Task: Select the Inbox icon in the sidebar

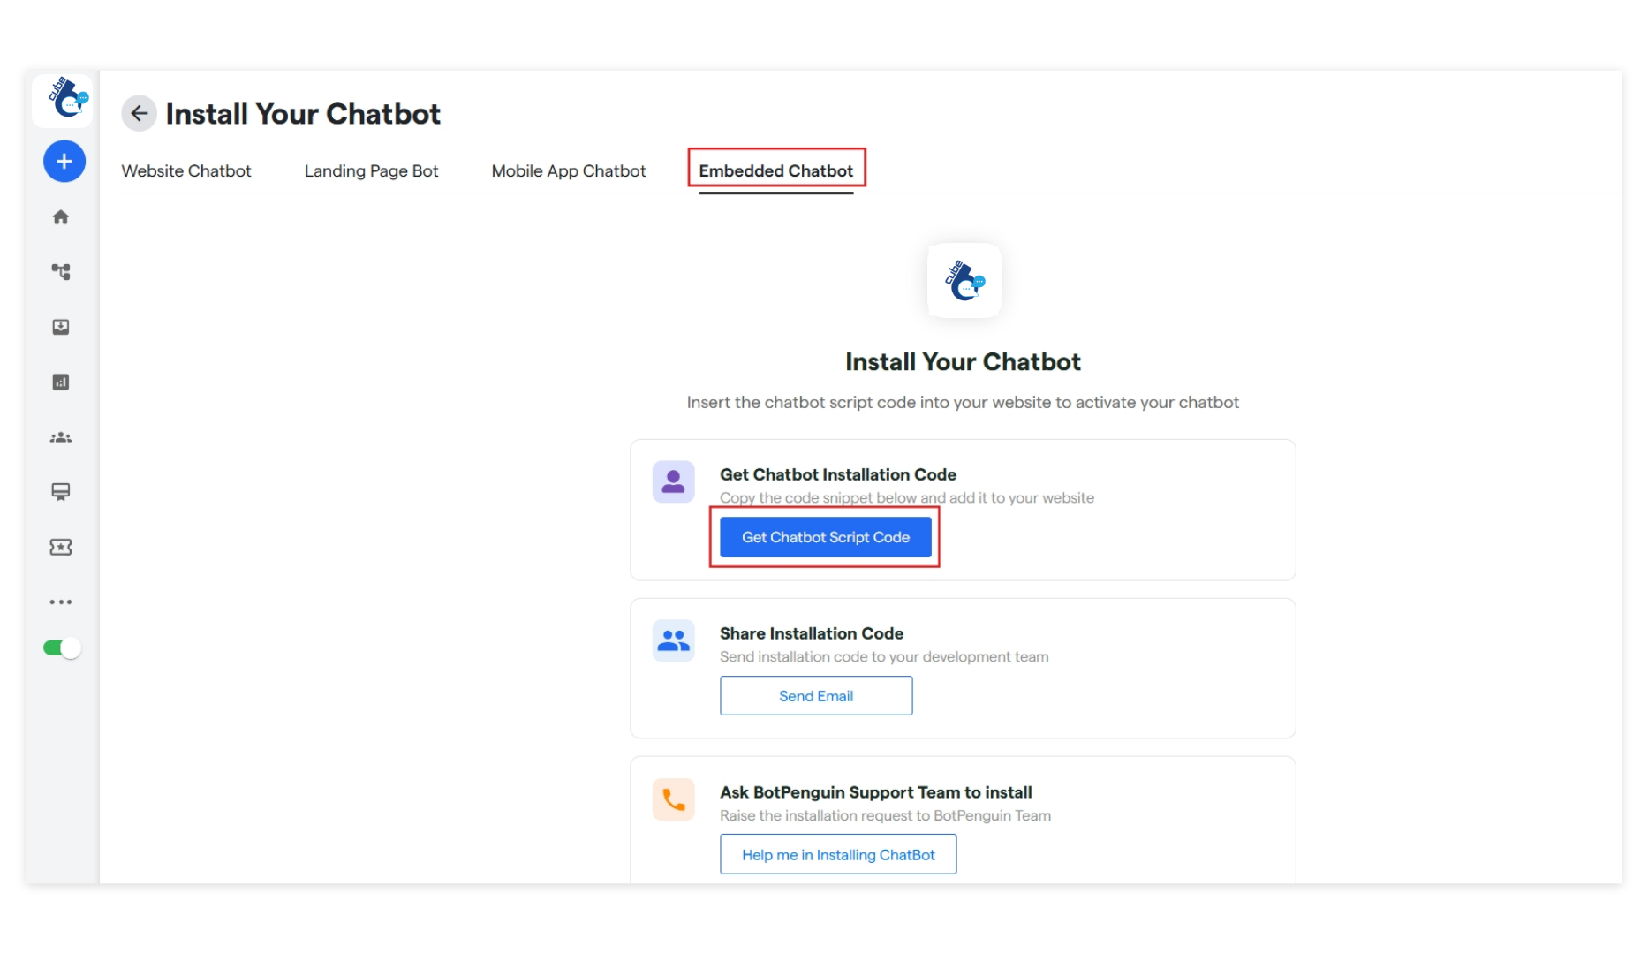Action: [62, 328]
